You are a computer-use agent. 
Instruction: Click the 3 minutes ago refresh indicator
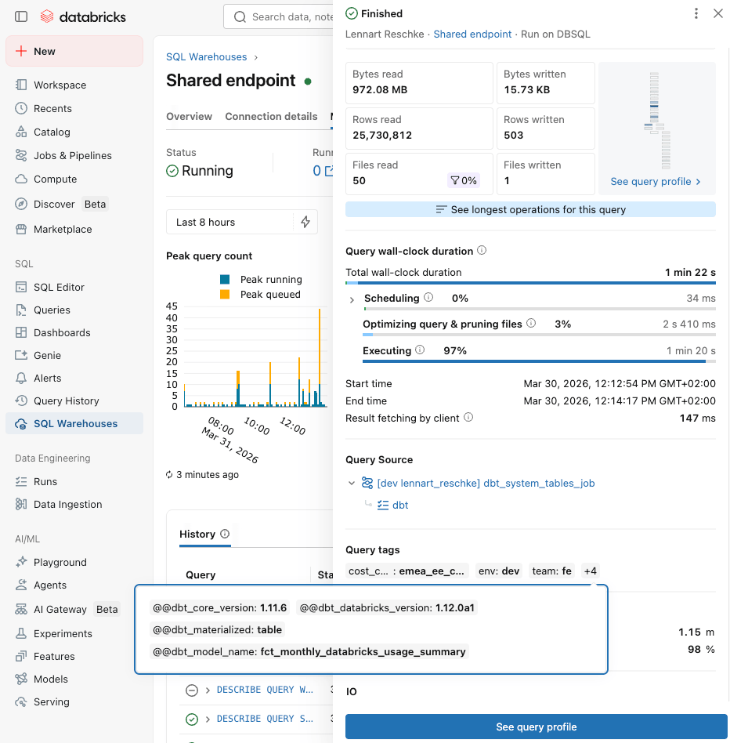coord(202,475)
